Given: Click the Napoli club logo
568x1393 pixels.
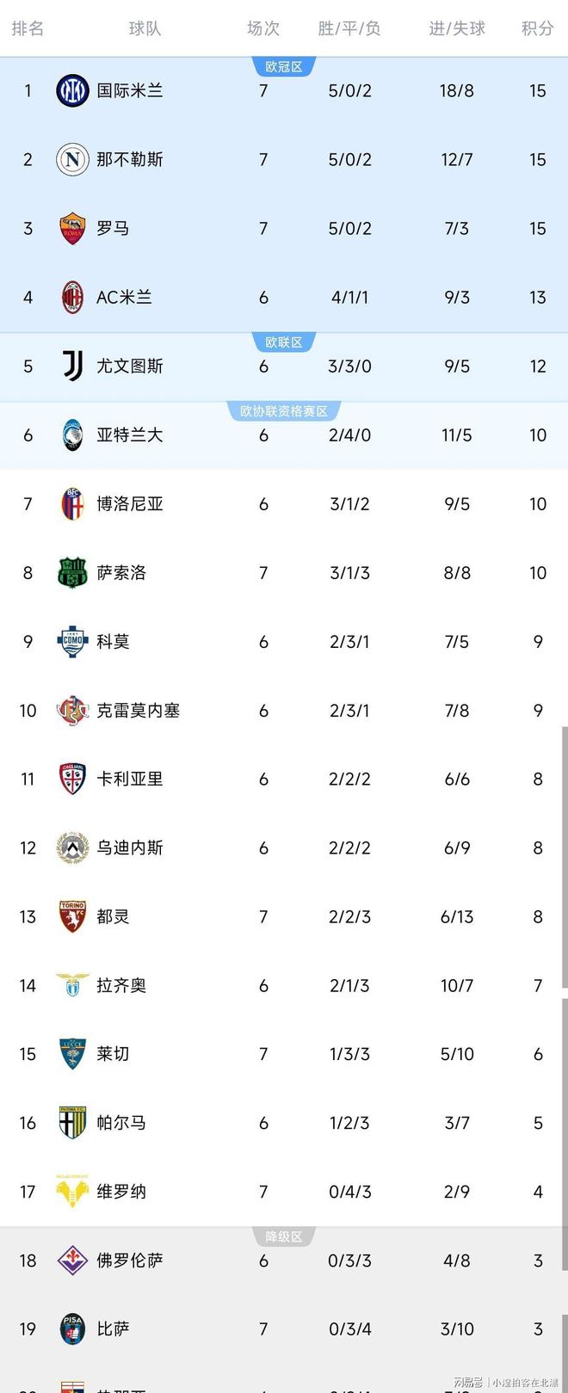Looking at the screenshot, I should coord(72,159).
